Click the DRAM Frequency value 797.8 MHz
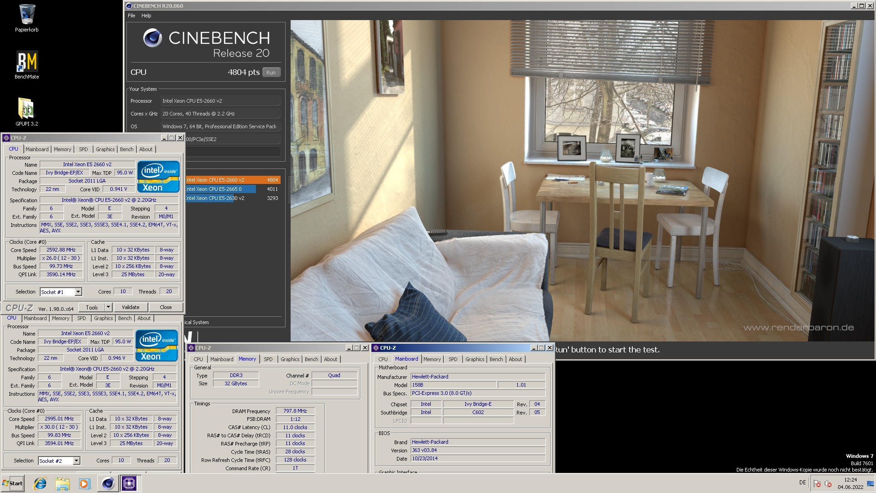 [295, 411]
